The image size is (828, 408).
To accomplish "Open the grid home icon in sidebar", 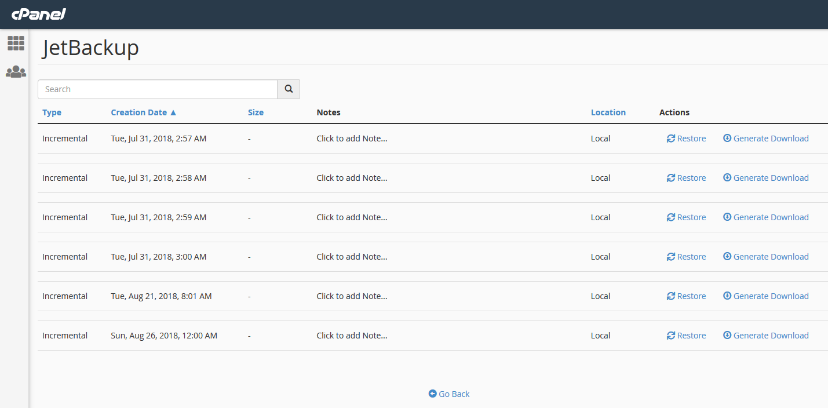I will (x=16, y=43).
